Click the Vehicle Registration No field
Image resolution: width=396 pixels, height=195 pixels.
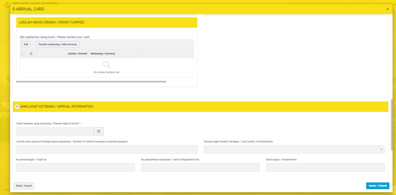pos(200,167)
